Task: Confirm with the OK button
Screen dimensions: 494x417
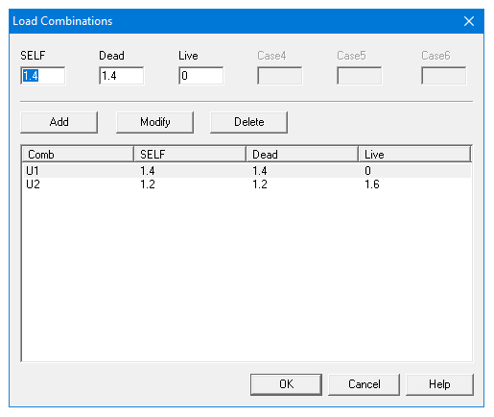Action: coord(286,384)
